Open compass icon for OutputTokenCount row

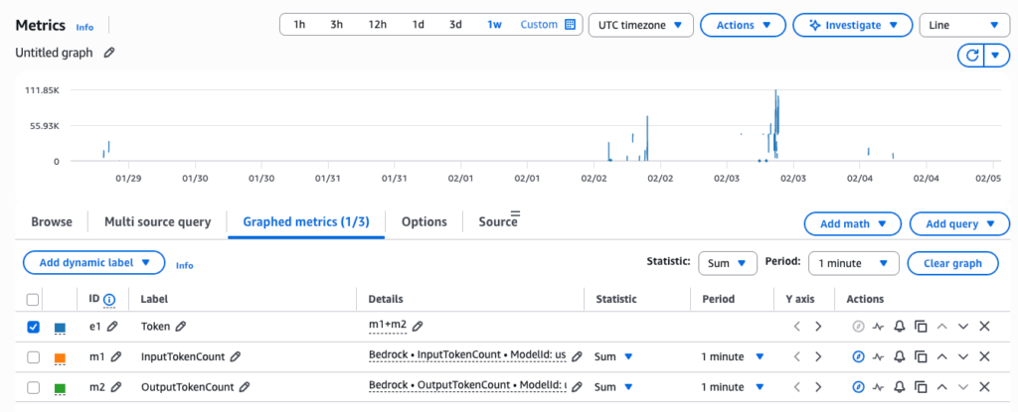858,387
